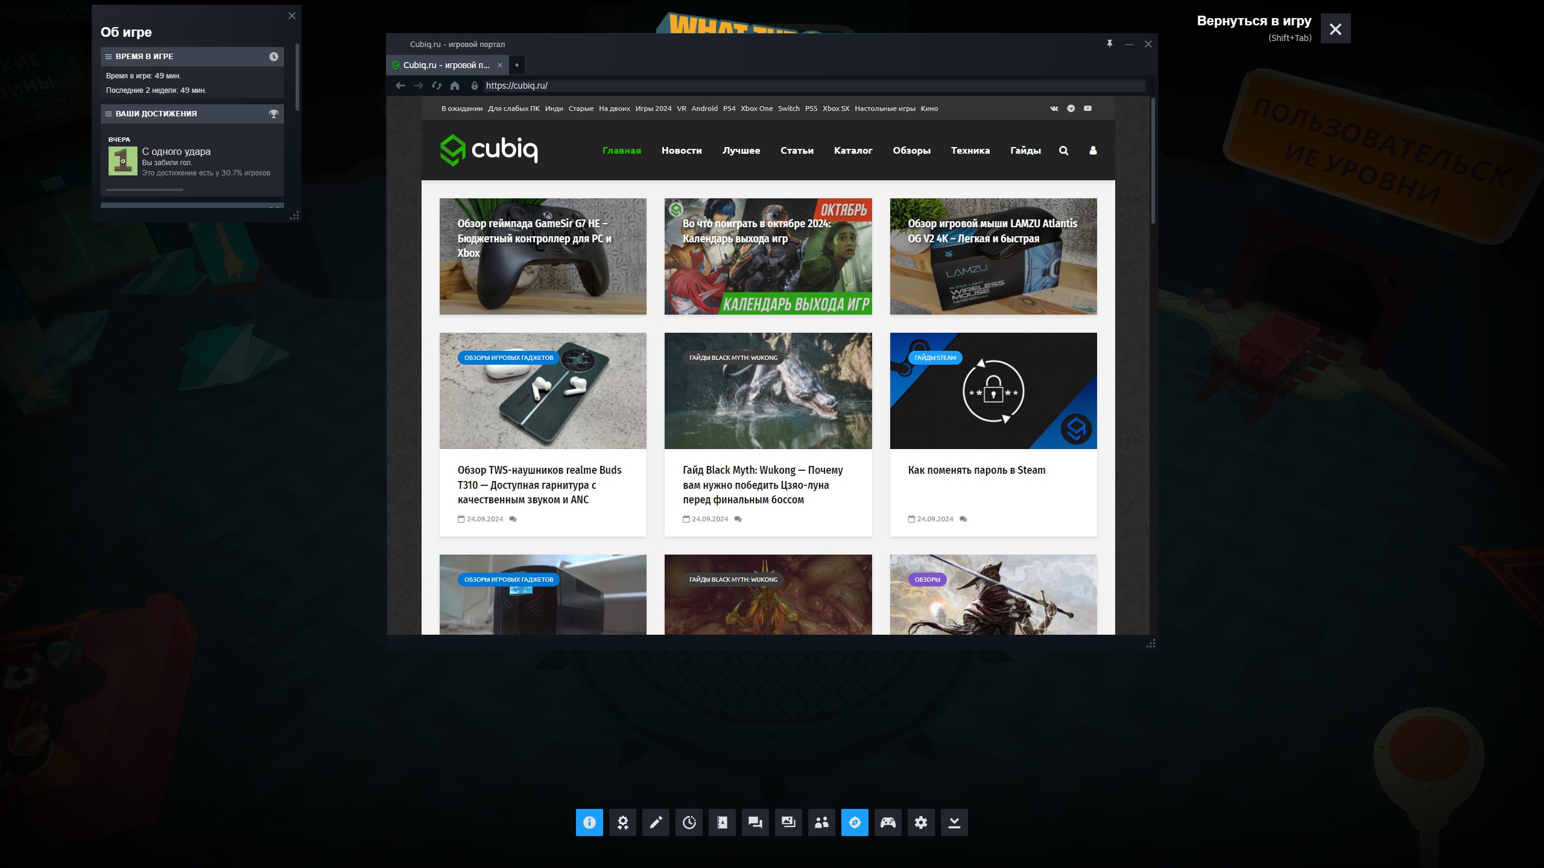The width and height of the screenshot is (1544, 868).
Task: Click the horizontal scrollbar under the achievements list
Action: [145, 190]
